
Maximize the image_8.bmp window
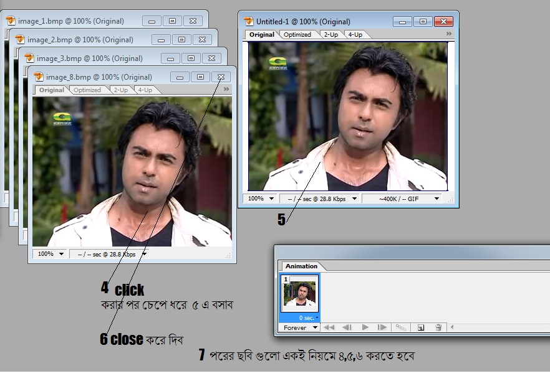click(200, 77)
